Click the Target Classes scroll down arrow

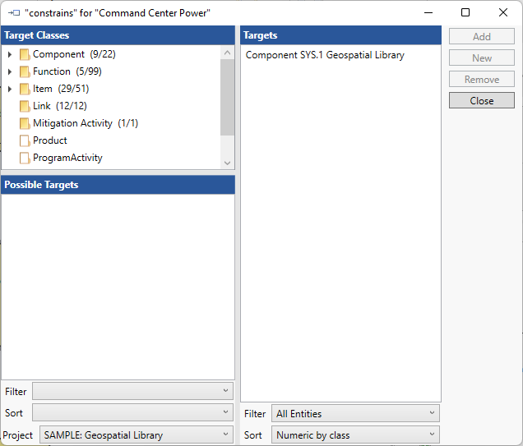click(x=228, y=163)
